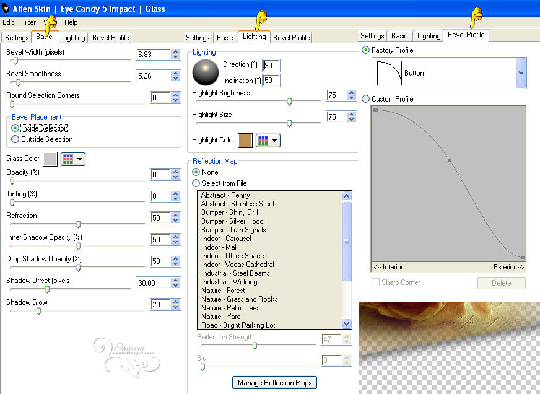This screenshot has width=540, height=394.
Task: Decrease Bevel Smoothness with down arrow
Action: (x=176, y=79)
